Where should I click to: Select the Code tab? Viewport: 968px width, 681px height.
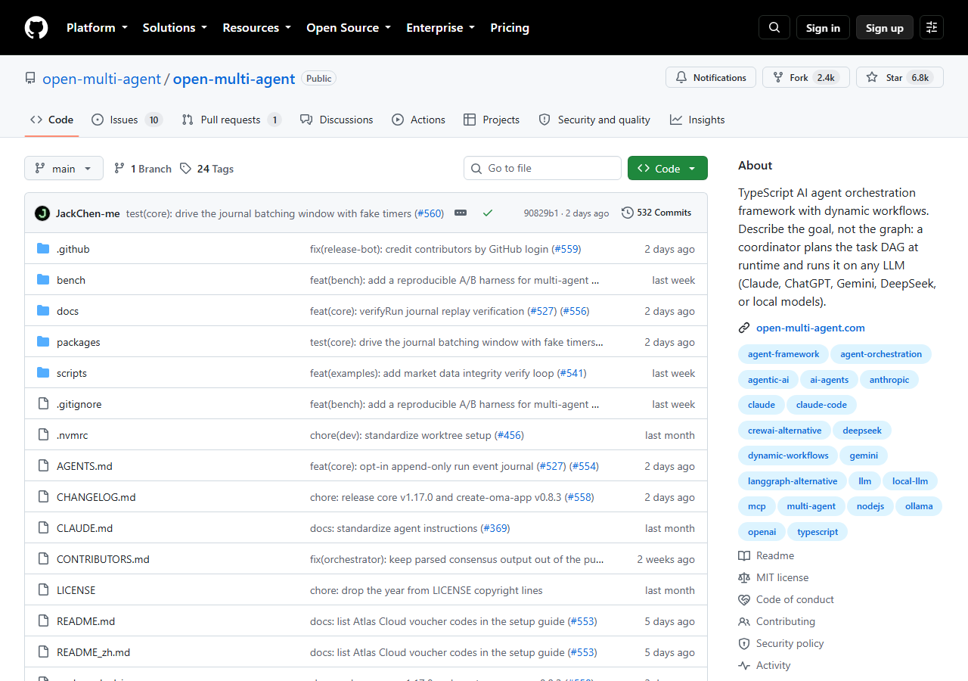pos(51,120)
